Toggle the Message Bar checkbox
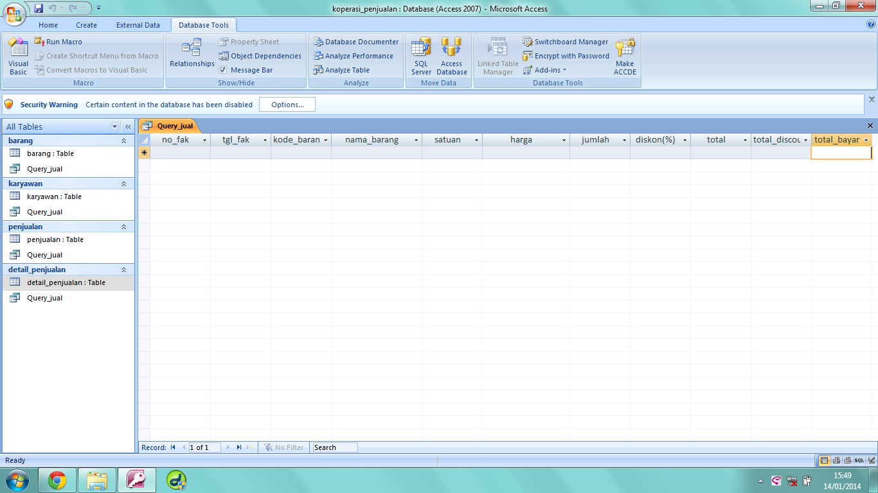 tap(223, 70)
